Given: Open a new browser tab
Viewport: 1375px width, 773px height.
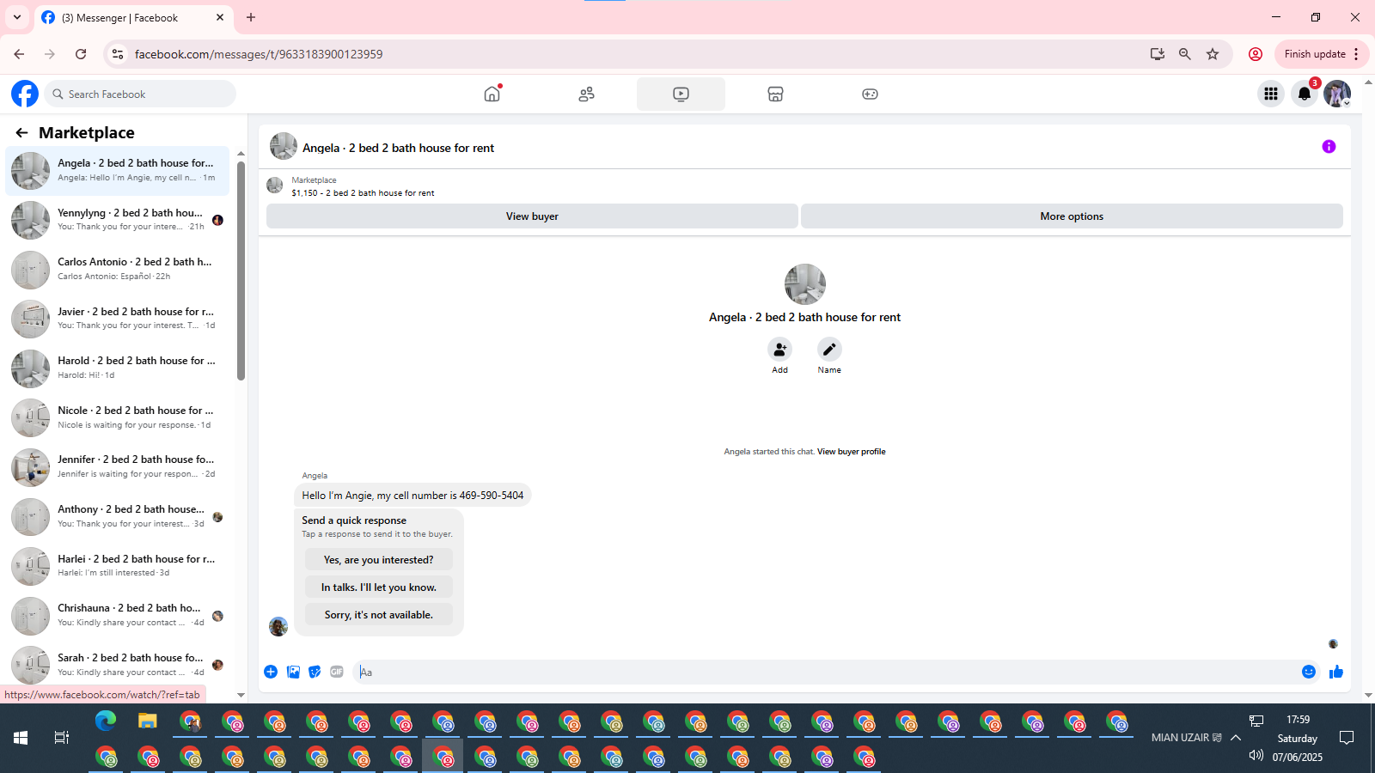Looking at the screenshot, I should 251,17.
